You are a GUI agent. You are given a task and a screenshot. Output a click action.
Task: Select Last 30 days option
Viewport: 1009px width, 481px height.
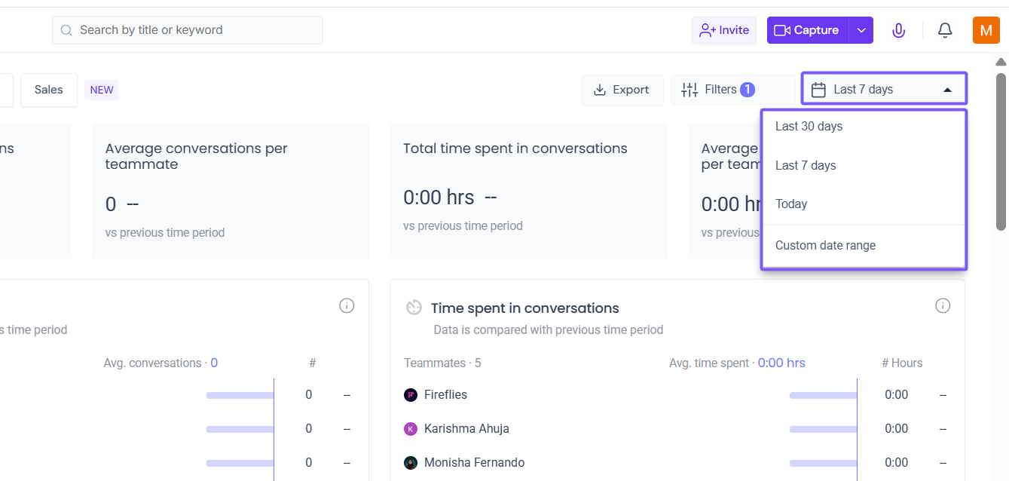coord(809,126)
